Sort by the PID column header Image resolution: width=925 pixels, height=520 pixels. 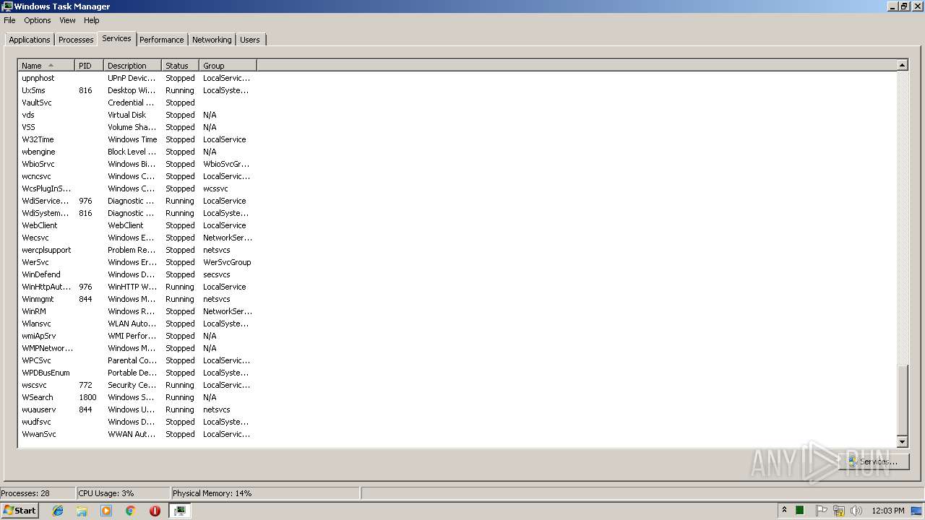pos(89,66)
